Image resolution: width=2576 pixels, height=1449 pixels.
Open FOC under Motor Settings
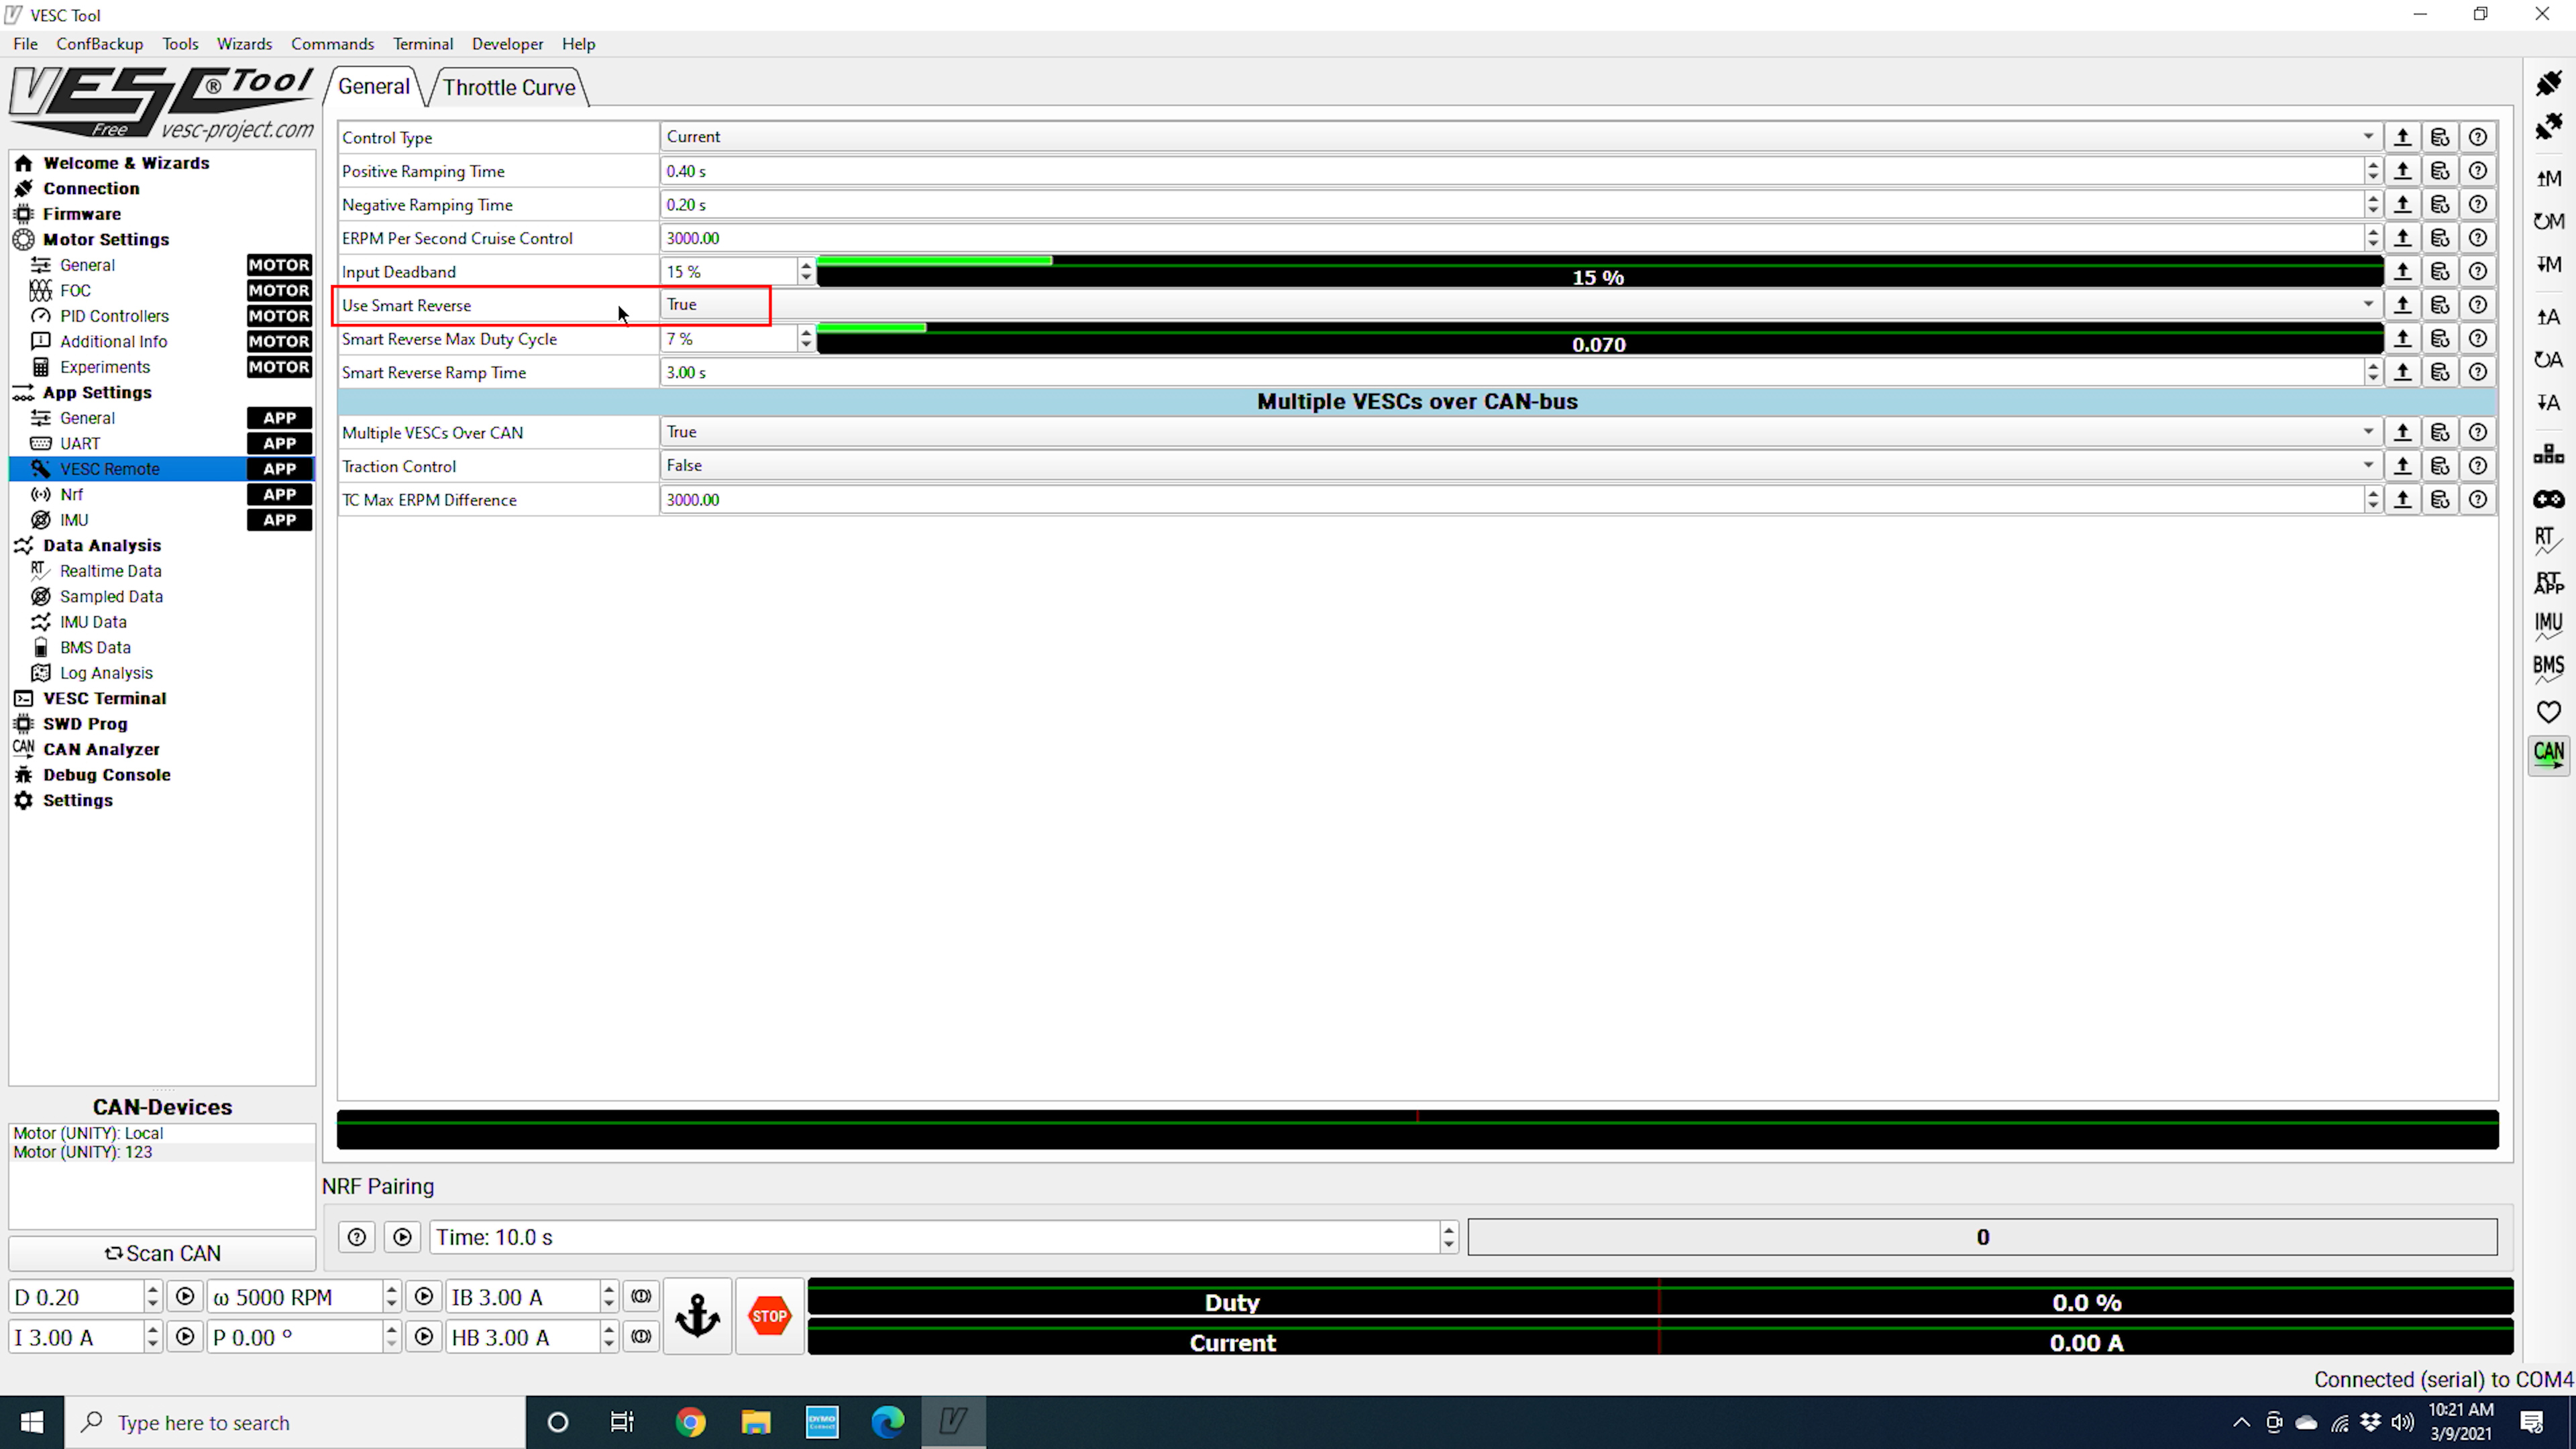(x=75, y=290)
